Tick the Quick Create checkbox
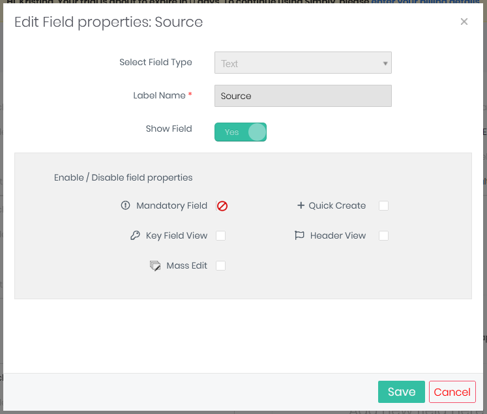Image resolution: width=487 pixels, height=414 pixels. tap(384, 205)
